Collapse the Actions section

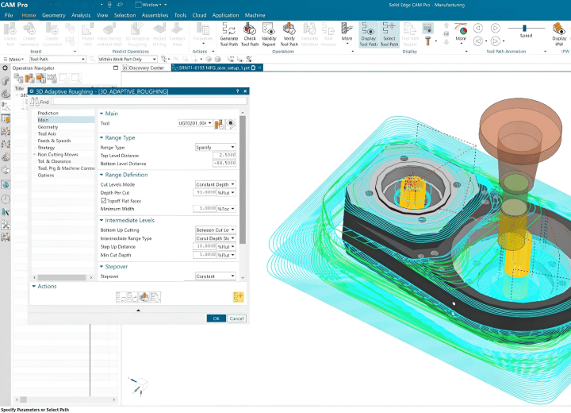coord(34,287)
